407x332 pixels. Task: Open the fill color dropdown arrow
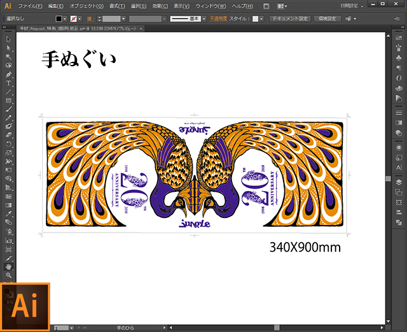[x=65, y=18]
